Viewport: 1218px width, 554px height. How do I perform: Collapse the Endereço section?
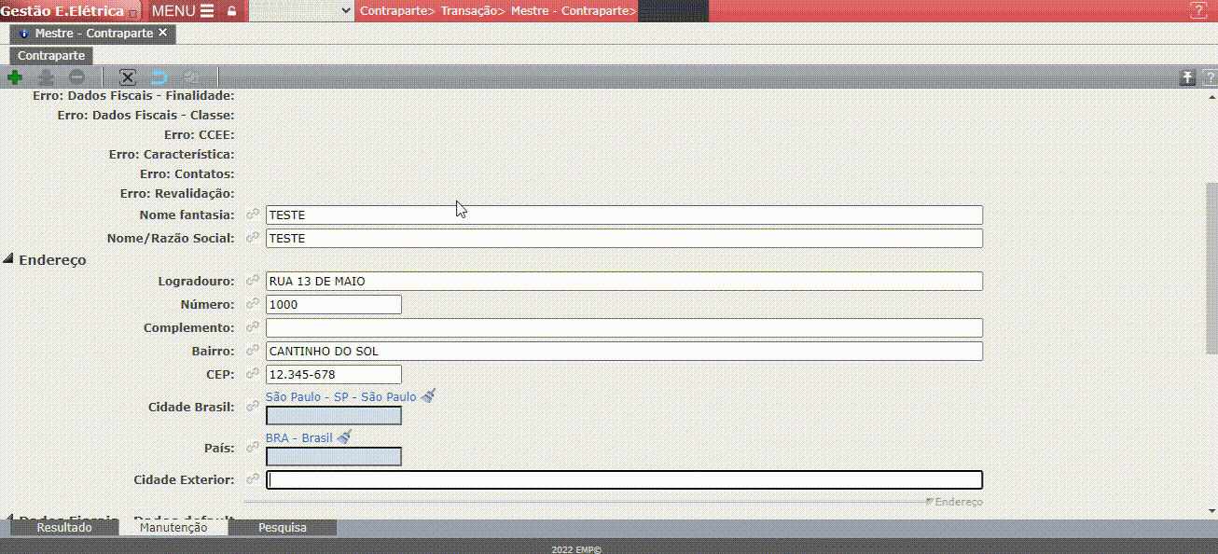tap(9, 260)
